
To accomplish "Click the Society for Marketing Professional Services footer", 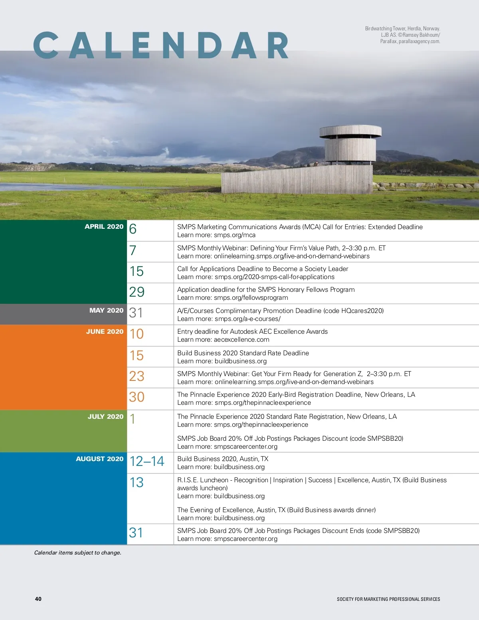I will 388,599.
